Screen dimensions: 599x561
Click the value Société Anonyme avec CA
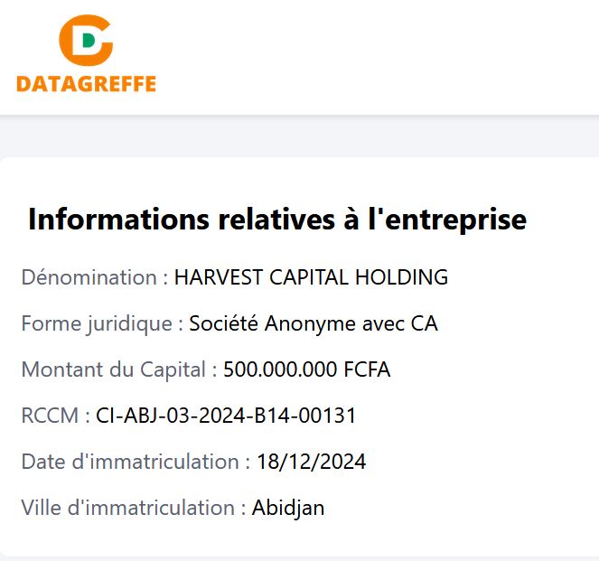pos(314,323)
